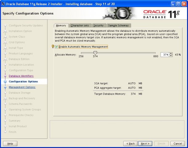This screenshot has height=148, width=188.
Task: Select the Configuration Options step in the sidebar
Action: click(x=23, y=81)
